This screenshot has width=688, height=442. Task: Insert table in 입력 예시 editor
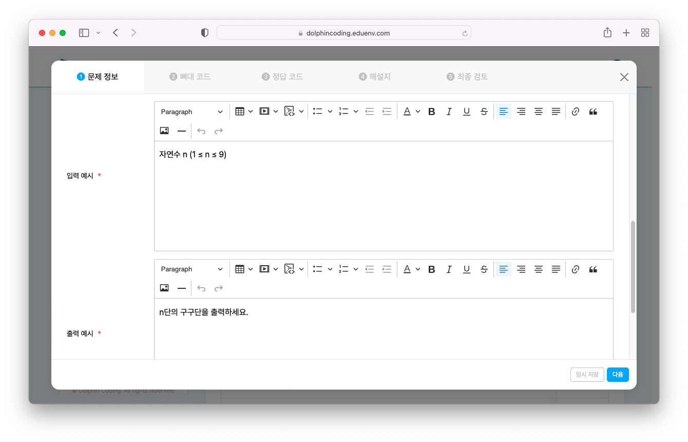point(240,112)
